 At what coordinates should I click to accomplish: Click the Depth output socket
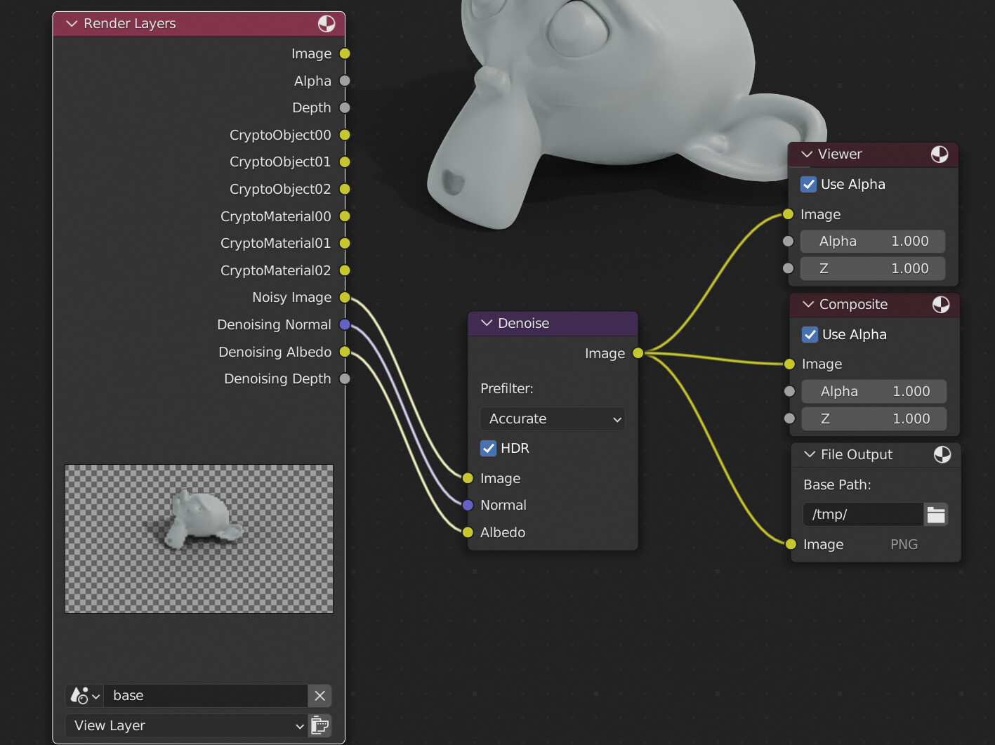pyautogui.click(x=345, y=107)
